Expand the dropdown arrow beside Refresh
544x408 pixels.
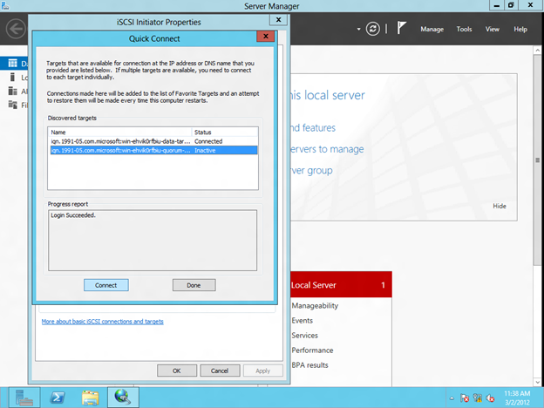point(359,29)
